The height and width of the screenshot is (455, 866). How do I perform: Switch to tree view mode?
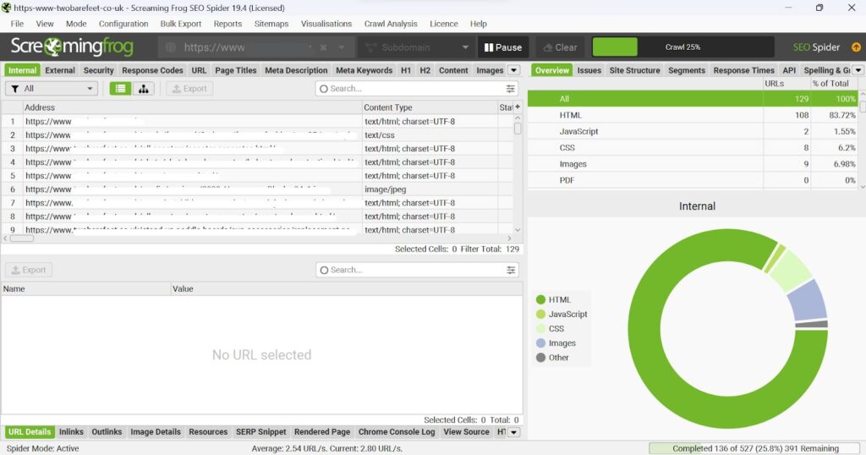coord(143,88)
